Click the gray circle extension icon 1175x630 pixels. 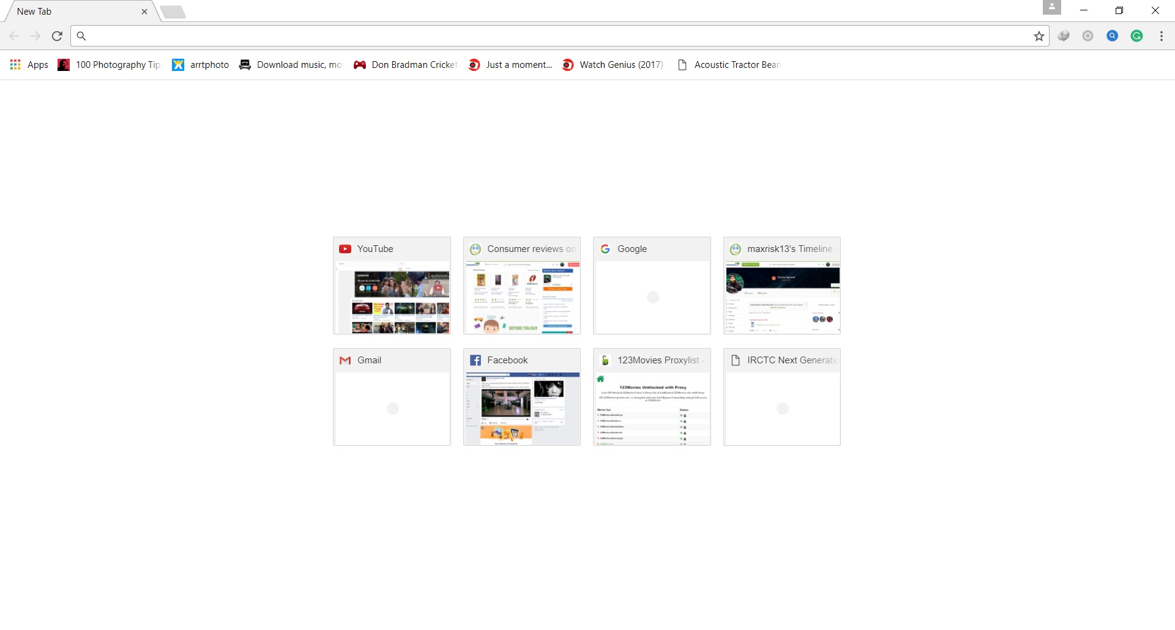1087,36
